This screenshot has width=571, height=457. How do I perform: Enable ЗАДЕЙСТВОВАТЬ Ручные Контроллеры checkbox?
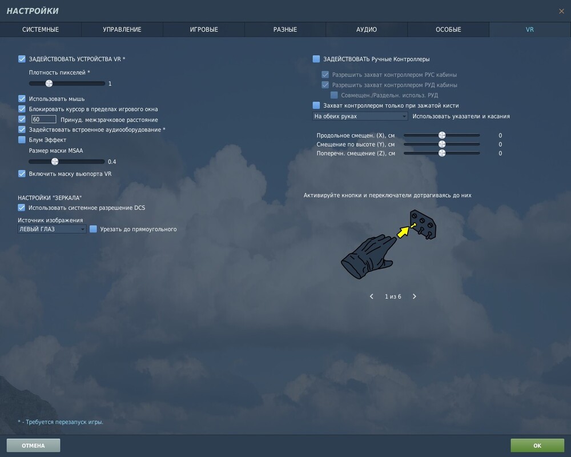316,59
